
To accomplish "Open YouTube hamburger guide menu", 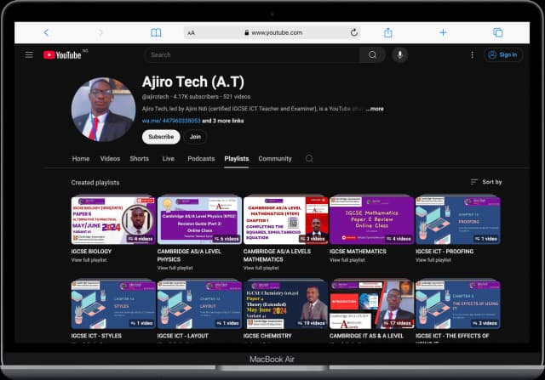I will (x=29, y=54).
